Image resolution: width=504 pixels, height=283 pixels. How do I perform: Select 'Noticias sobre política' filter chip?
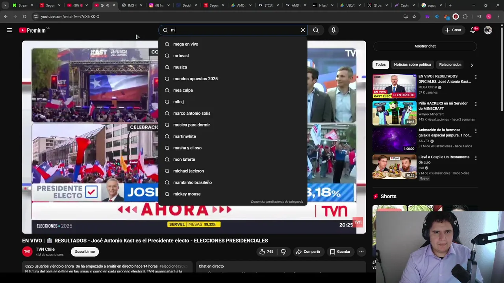point(412,64)
